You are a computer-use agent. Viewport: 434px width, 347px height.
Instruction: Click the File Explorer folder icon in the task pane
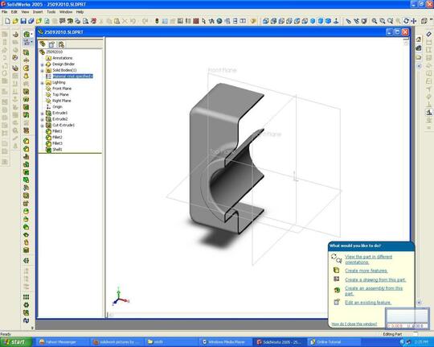coord(419,57)
